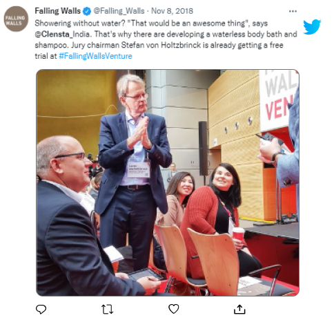Click the blue Twitter bird logo
This screenshot has width=334, height=320.
(312, 27)
